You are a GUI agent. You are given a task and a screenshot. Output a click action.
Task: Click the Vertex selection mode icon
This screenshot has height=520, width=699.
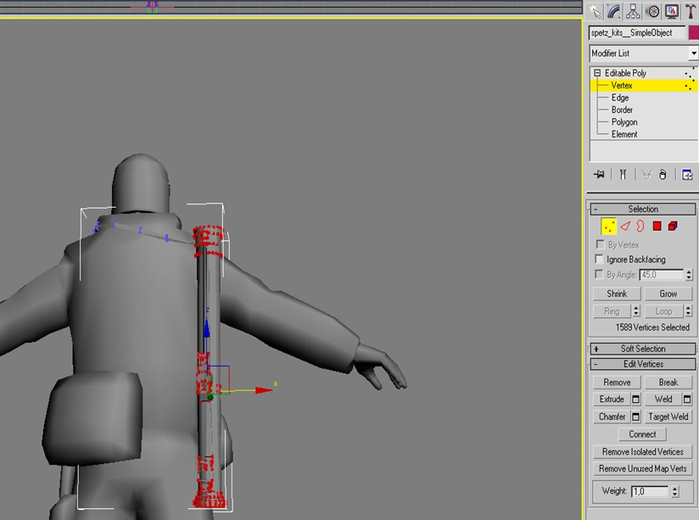pos(608,226)
